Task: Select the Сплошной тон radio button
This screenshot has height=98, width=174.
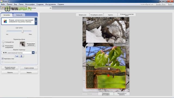Action: 3,42
